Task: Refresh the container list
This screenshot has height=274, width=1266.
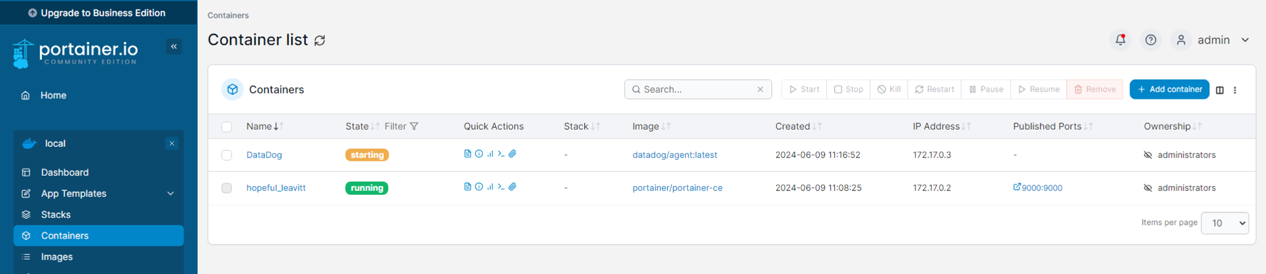Action: [x=320, y=41]
